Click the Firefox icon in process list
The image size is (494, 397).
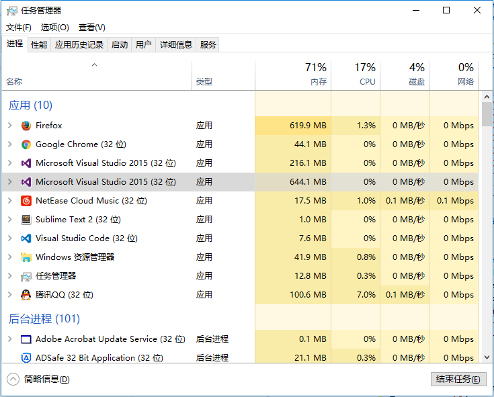tap(26, 126)
